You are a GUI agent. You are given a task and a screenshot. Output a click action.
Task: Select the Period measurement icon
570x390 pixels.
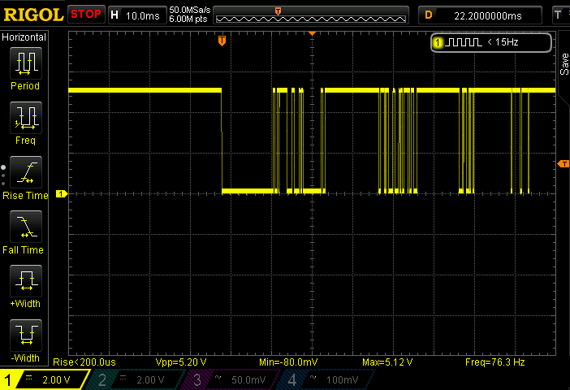(x=25, y=63)
